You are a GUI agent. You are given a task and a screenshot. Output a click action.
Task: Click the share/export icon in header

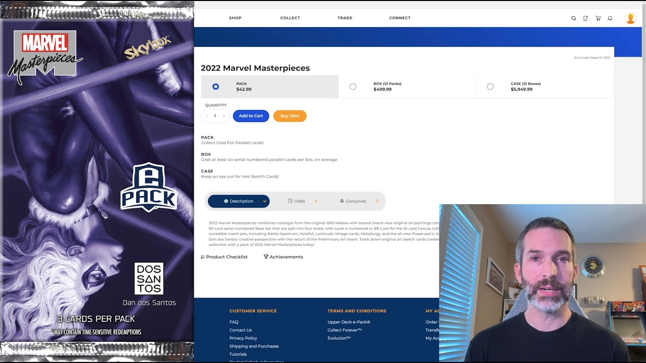[x=585, y=18]
